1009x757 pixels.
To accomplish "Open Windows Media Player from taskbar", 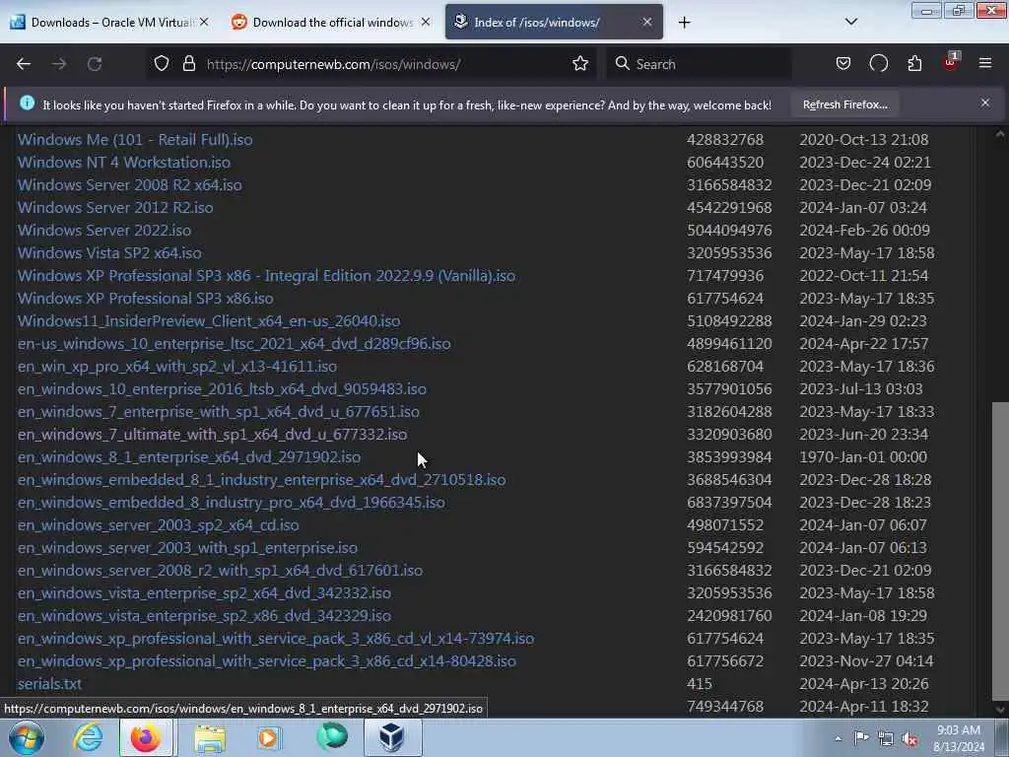I will click(x=268, y=738).
